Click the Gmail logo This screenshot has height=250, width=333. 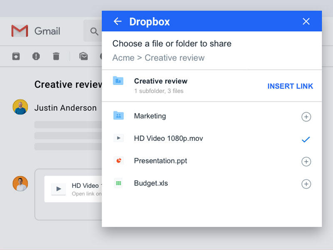[x=20, y=31]
